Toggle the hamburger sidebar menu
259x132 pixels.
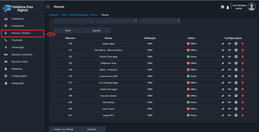(x=48, y=6)
